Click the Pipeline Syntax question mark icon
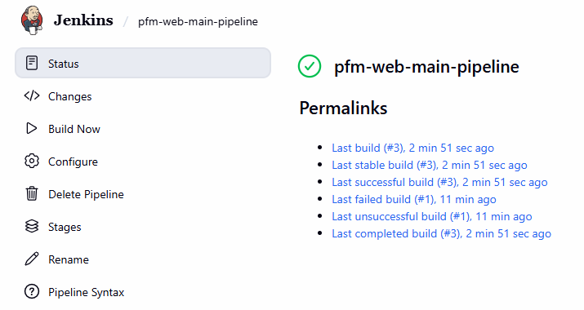 coord(32,292)
